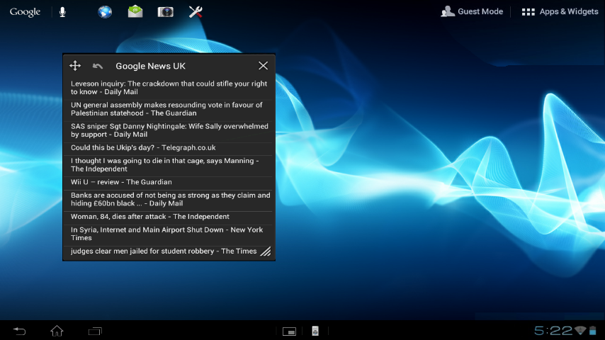Screen dimensions: 605x340
Task: Open the Syria Internet shutdown article
Action: pyautogui.click(x=167, y=234)
